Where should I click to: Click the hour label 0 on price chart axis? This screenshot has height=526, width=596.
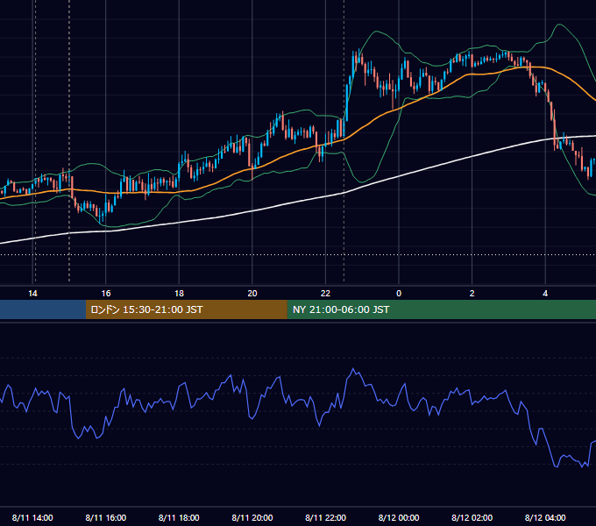tap(399, 294)
